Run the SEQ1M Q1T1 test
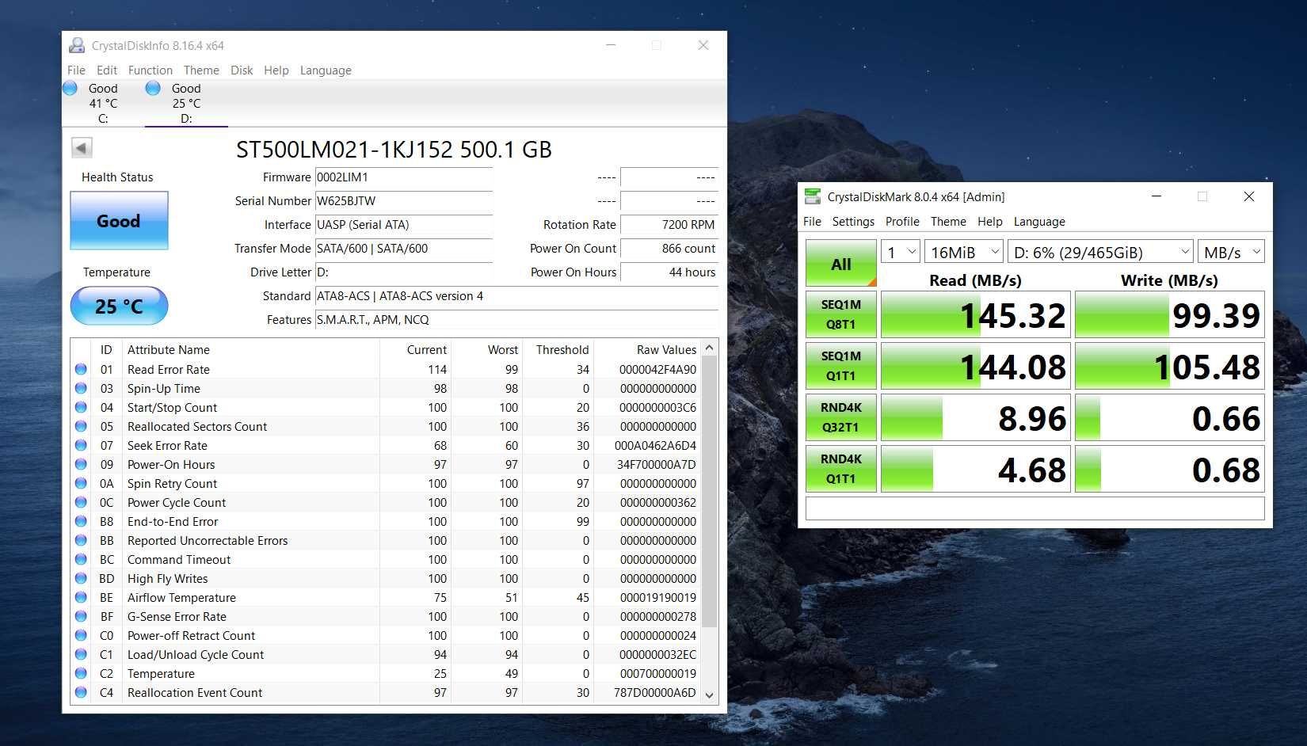Screen dimensions: 1307x746 coord(841,366)
